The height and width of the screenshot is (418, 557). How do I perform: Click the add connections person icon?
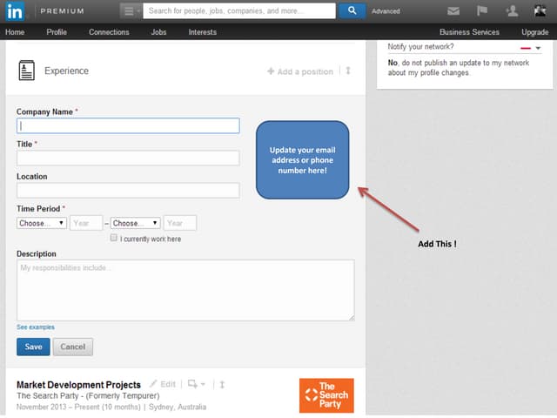(x=512, y=11)
